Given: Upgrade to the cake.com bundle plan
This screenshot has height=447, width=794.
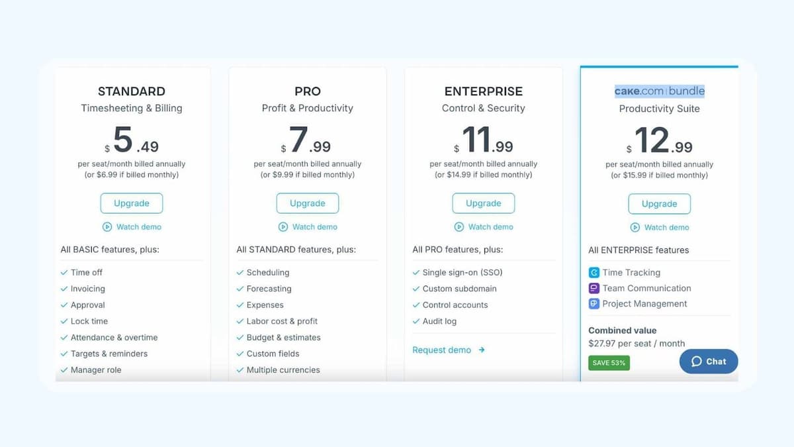Looking at the screenshot, I should coord(660,204).
